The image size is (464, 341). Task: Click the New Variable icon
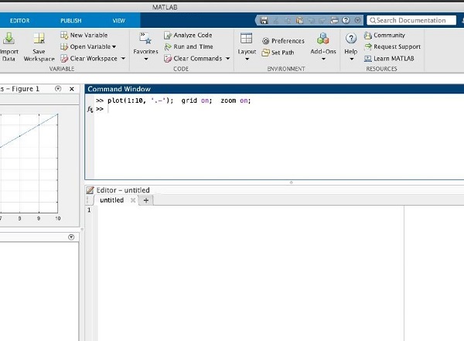(65, 35)
